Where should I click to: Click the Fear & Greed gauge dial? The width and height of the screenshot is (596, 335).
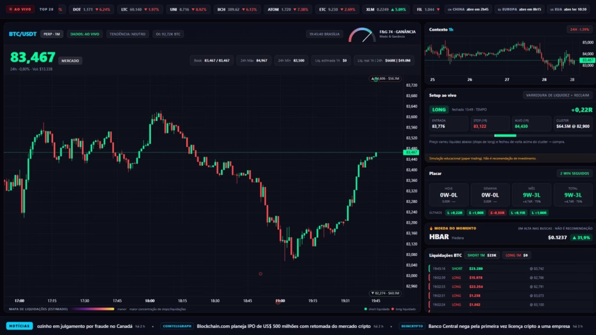pyautogui.click(x=361, y=35)
